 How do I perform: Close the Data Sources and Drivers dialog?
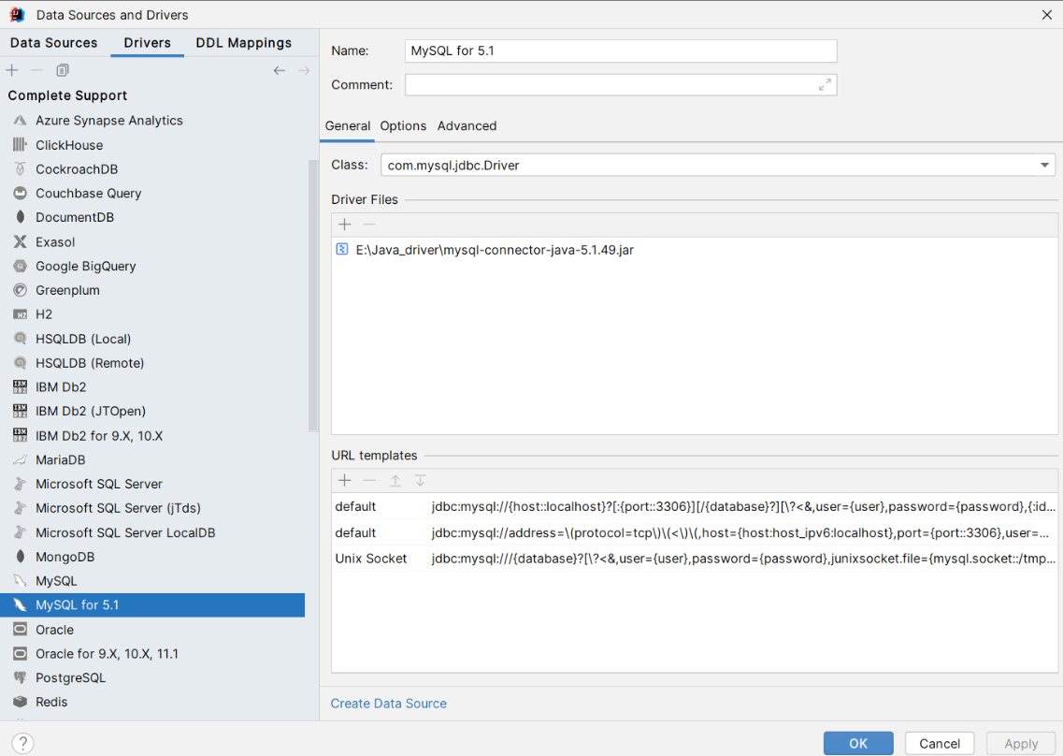pyautogui.click(x=1047, y=15)
